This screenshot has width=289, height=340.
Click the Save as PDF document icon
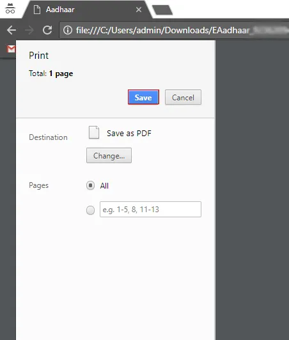point(94,132)
